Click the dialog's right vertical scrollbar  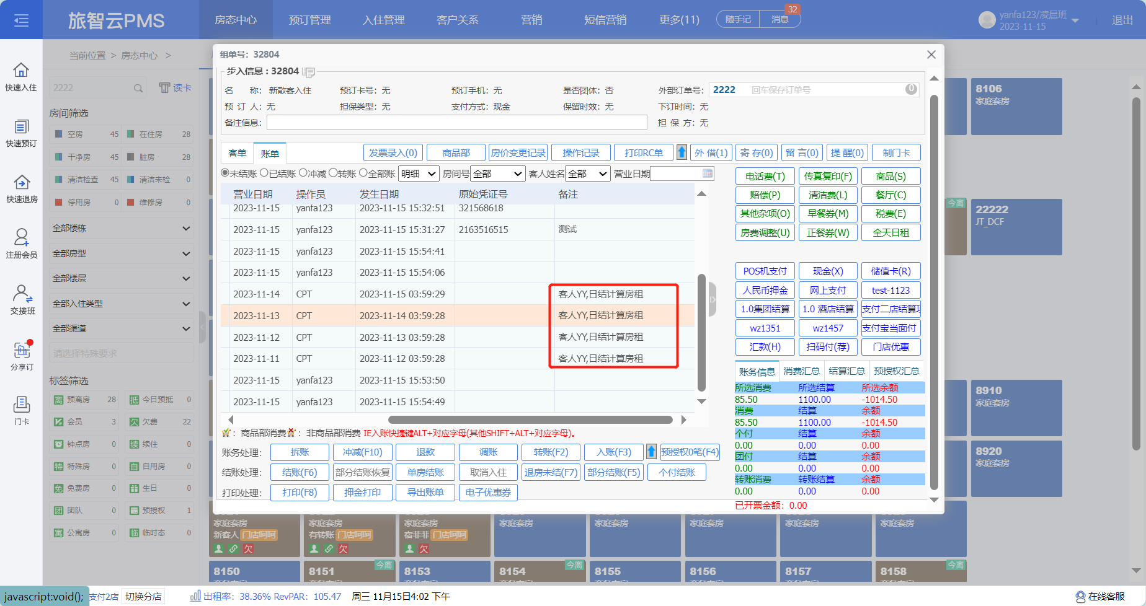point(934,291)
